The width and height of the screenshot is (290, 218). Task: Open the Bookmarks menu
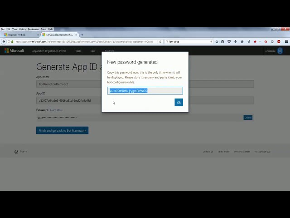coord(33,29)
